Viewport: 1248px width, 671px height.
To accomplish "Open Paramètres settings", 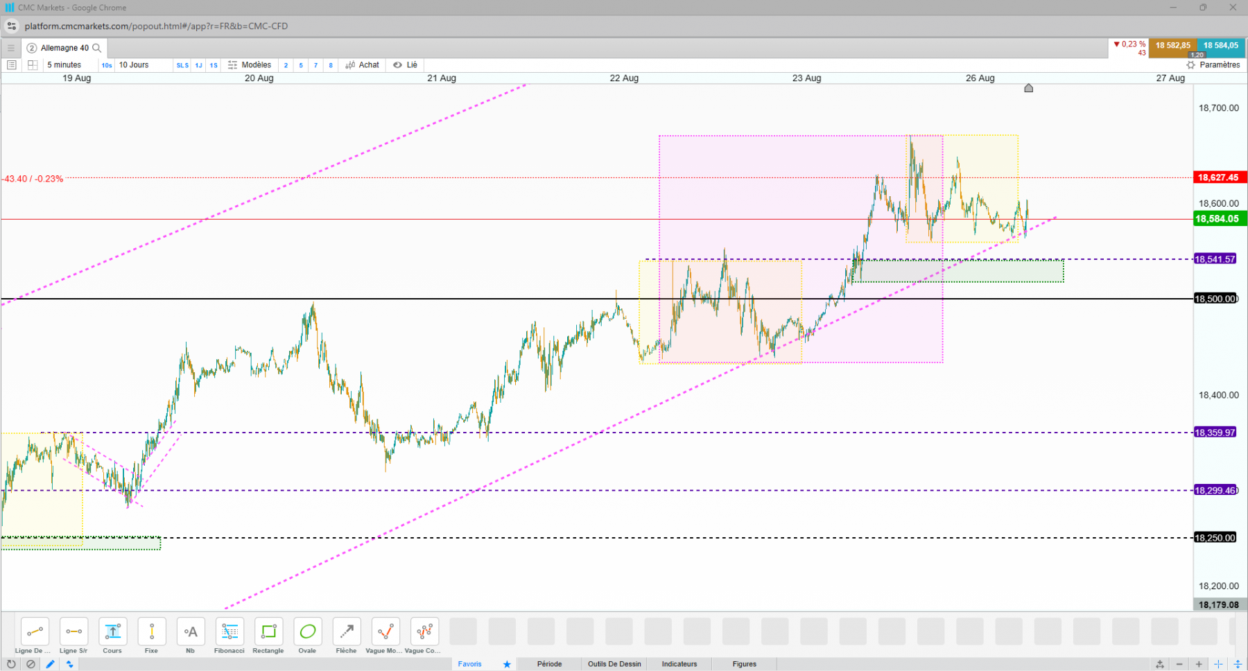I will tap(1213, 65).
